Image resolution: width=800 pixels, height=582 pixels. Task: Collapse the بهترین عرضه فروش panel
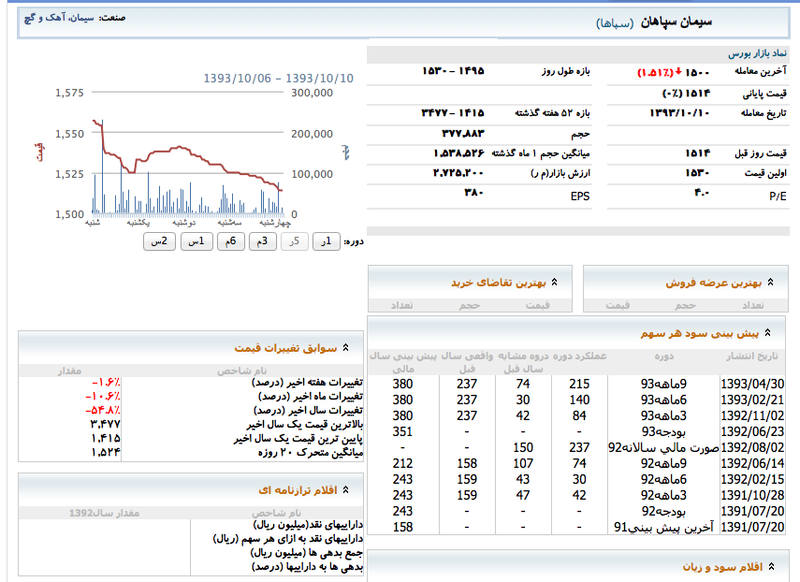point(770,282)
